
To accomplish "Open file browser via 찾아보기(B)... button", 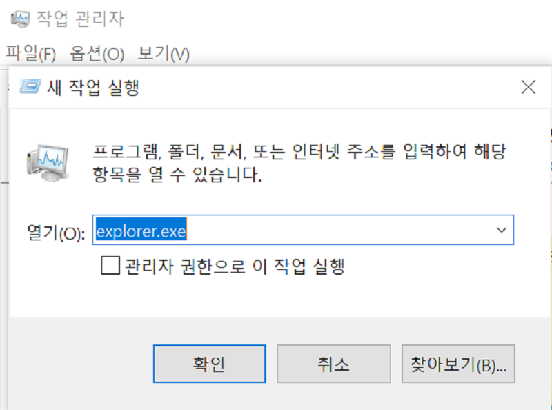I will pos(458,364).
